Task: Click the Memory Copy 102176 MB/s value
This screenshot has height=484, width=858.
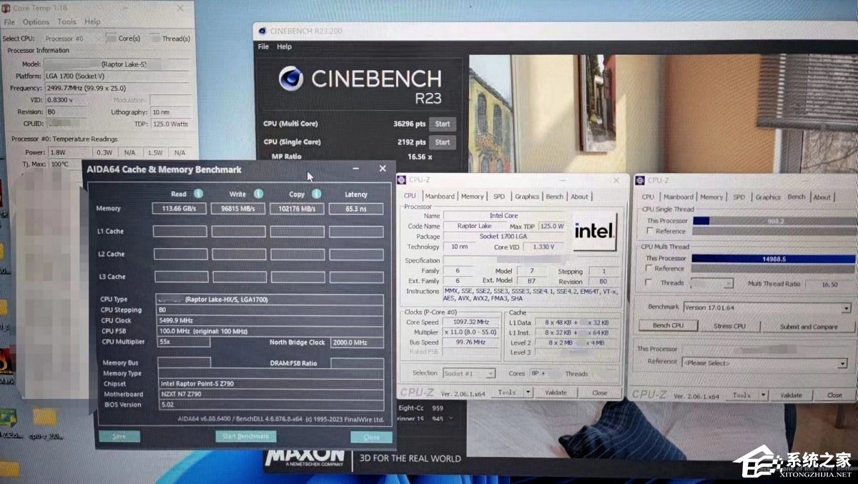Action: click(x=297, y=209)
